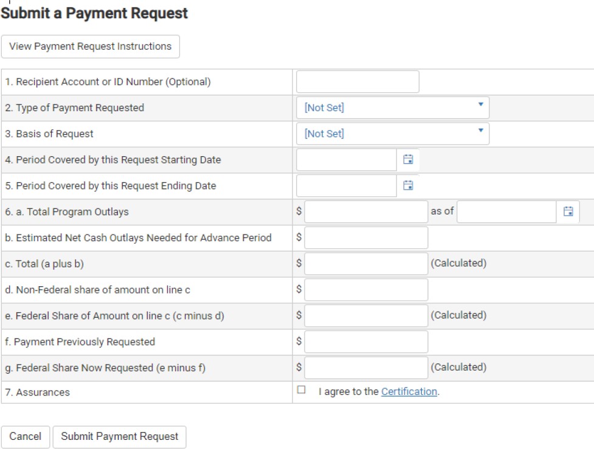Click the Ending Date text field
The height and width of the screenshot is (449, 594).
point(347,185)
